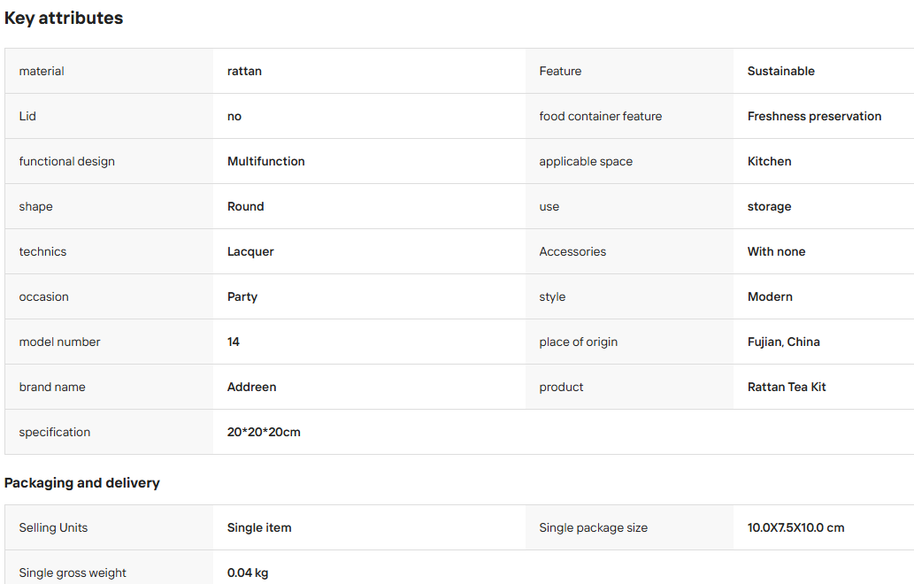Viewport: 914px width, 584px height.
Task: Select the 'rattan' material value
Action: tap(244, 71)
